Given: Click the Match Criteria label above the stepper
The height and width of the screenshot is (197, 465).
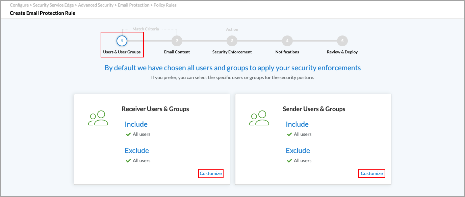Looking at the screenshot, I should (145, 29).
